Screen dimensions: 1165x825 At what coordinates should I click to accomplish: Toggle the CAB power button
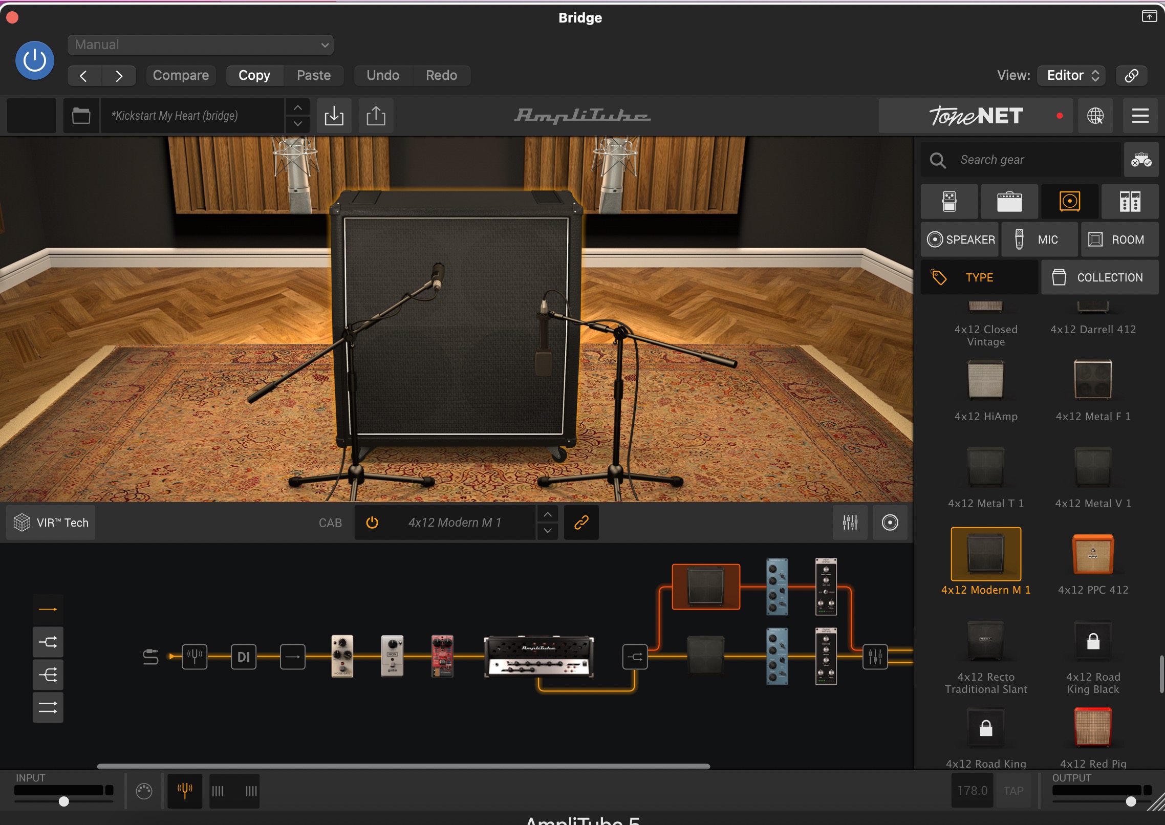click(372, 523)
